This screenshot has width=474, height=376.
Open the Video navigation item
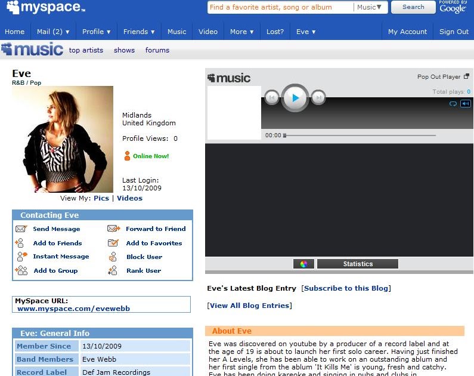coord(208,32)
